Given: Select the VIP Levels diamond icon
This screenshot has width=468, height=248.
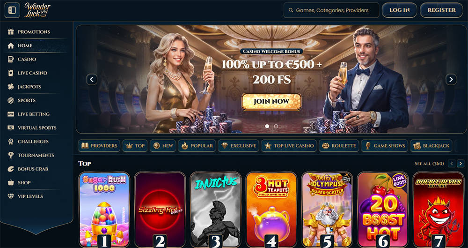Looking at the screenshot, I should [11, 196].
